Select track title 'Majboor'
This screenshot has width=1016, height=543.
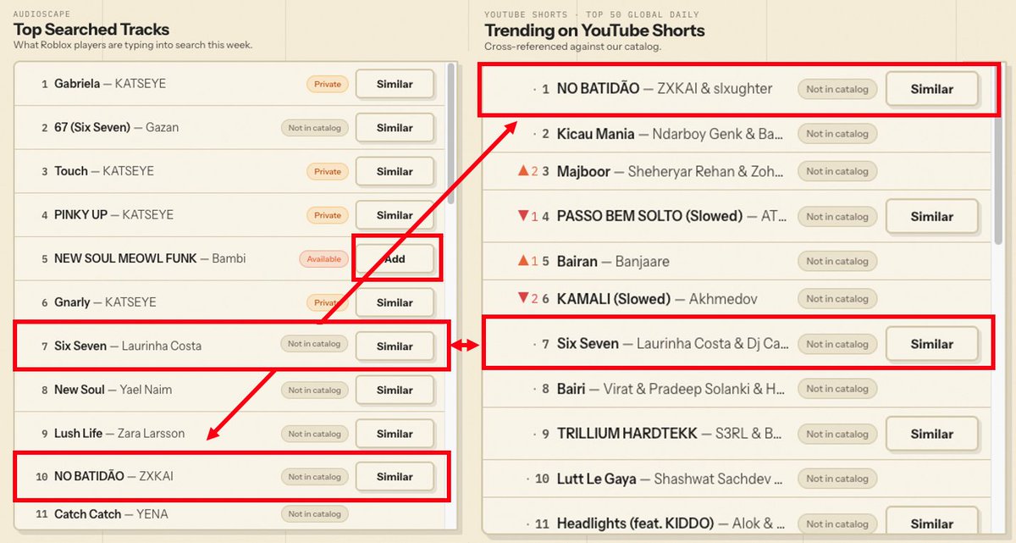click(584, 171)
